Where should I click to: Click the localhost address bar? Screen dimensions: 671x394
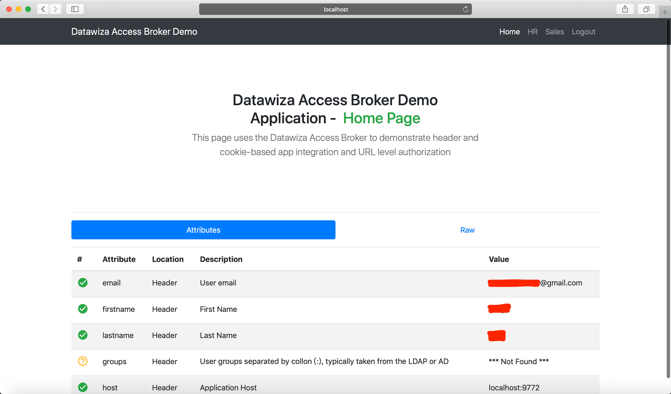335,9
